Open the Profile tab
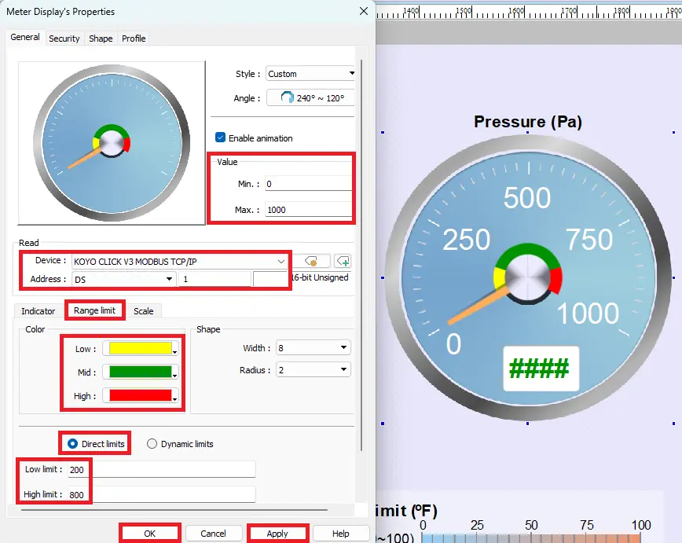This screenshot has height=543, width=682. click(x=133, y=38)
